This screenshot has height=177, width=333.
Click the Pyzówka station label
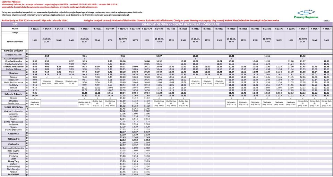(14, 156)
